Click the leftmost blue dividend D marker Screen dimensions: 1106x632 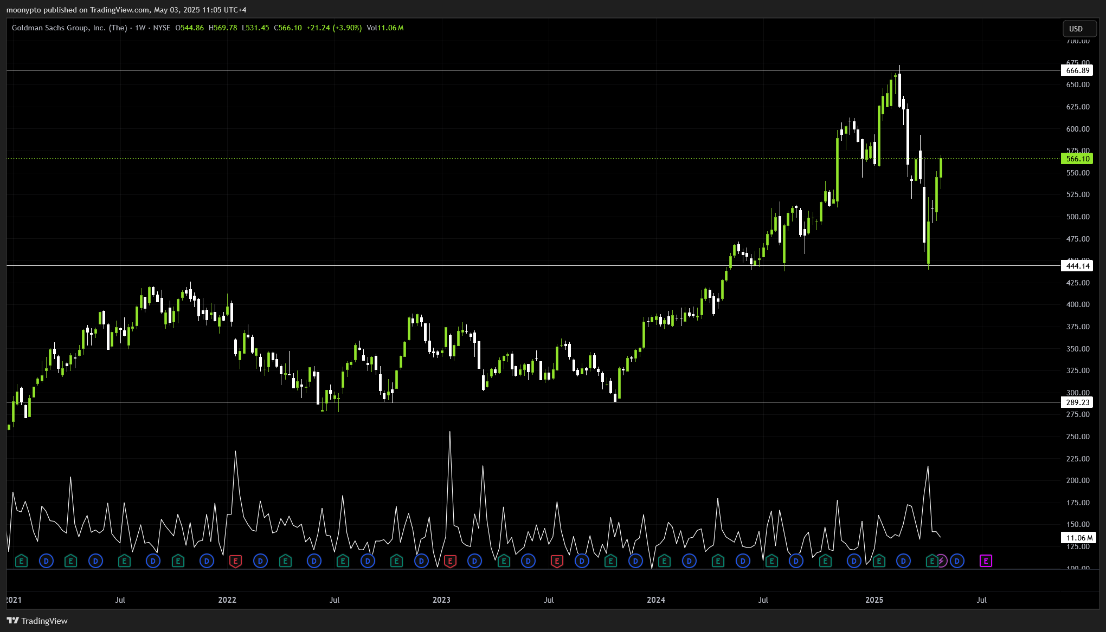(47, 561)
